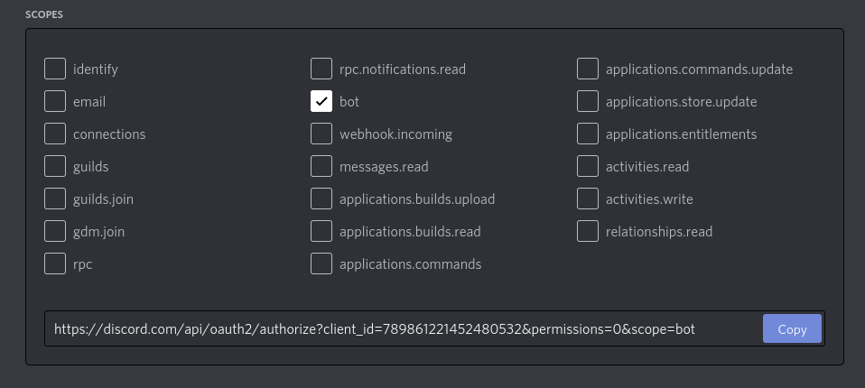The image size is (865, 388).
Task: Enable rpc.notifications.read scope
Action: coord(321,69)
